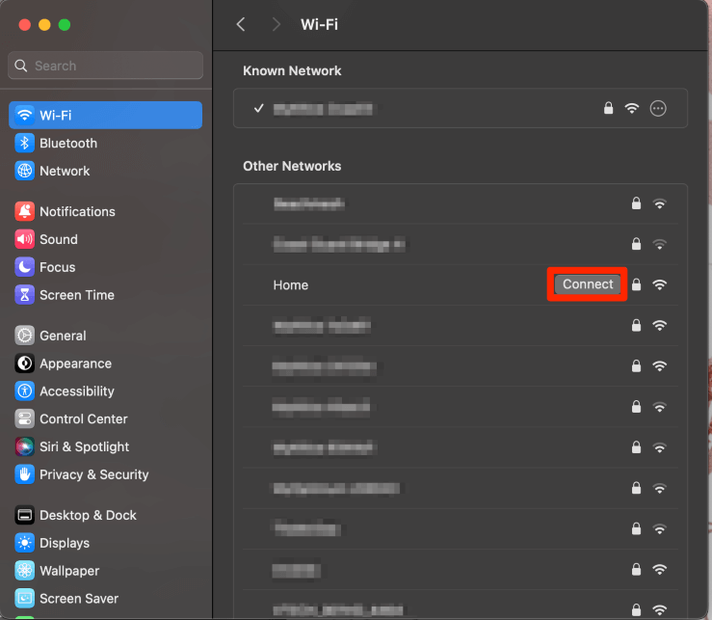712x620 pixels.
Task: Select Appearance label in sidebar
Action: pos(75,364)
